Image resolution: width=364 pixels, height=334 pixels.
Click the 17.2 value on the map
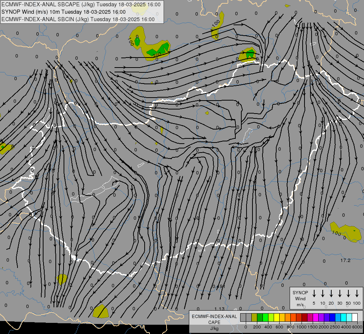click(x=345, y=261)
